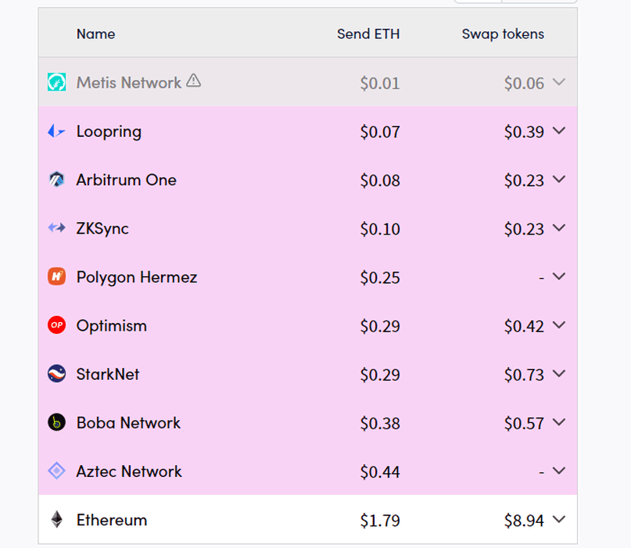Click the Metis Network logo icon
This screenshot has height=548, width=631.
(57, 82)
